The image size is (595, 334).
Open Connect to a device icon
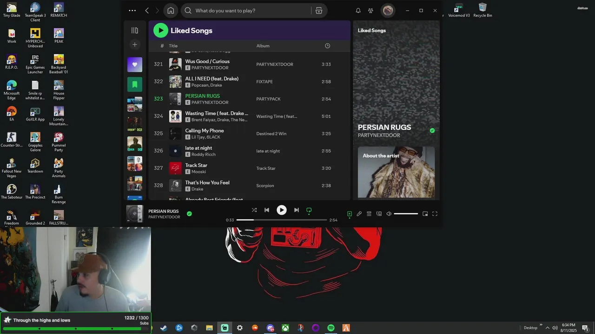click(x=379, y=214)
